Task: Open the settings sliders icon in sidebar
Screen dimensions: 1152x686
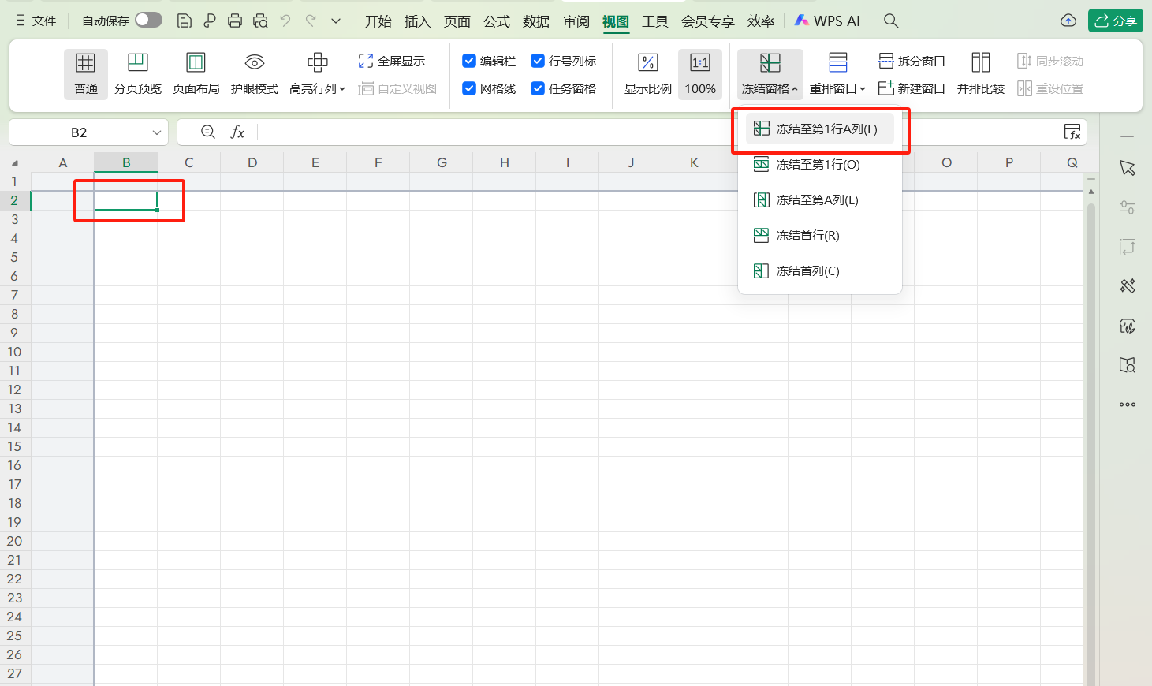Action: pos(1128,207)
